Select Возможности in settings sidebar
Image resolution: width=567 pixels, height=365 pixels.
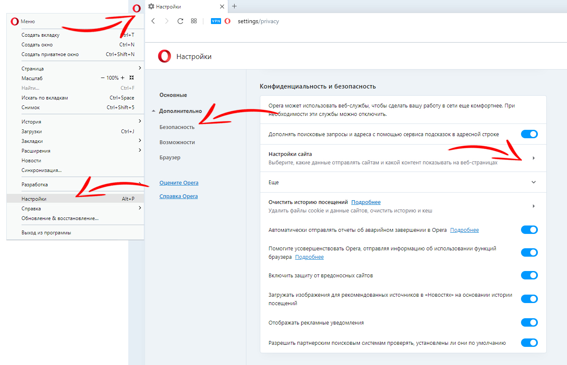(x=177, y=142)
